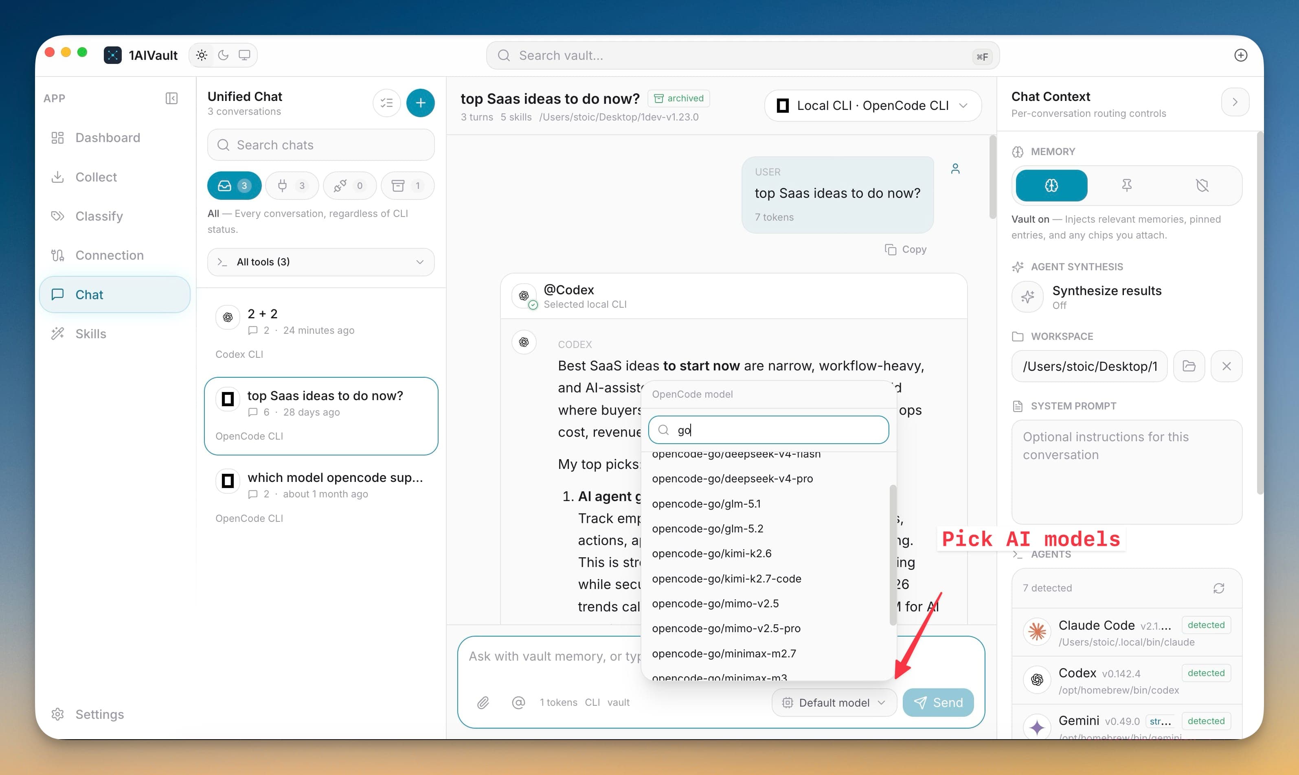This screenshot has width=1299, height=775.
Task: Select system theme monitor icon
Action: [x=244, y=55]
